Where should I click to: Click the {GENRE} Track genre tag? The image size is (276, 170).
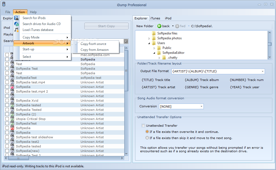pos(201,87)
